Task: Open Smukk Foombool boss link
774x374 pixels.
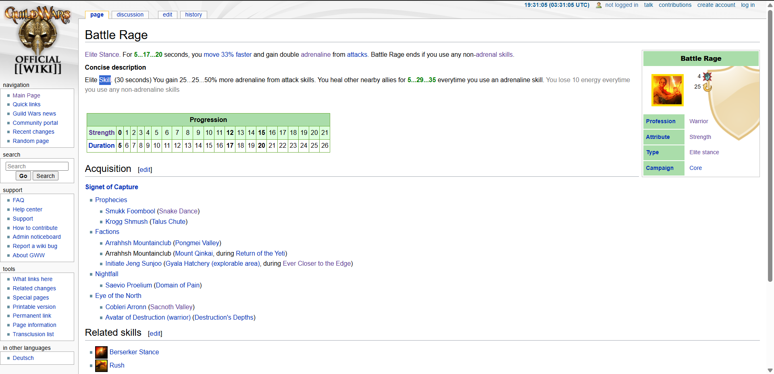Action: click(x=130, y=211)
